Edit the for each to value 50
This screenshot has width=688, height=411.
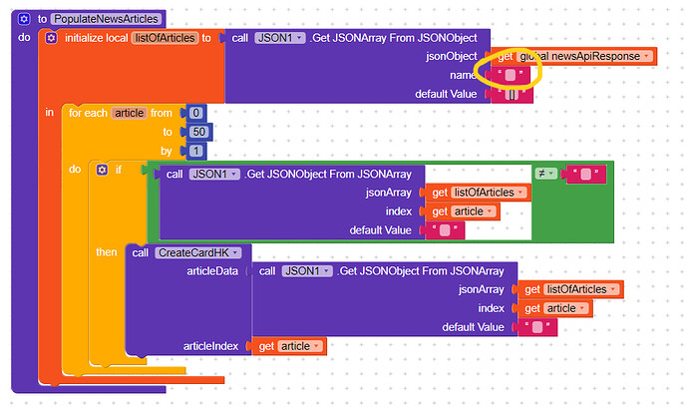point(199,132)
